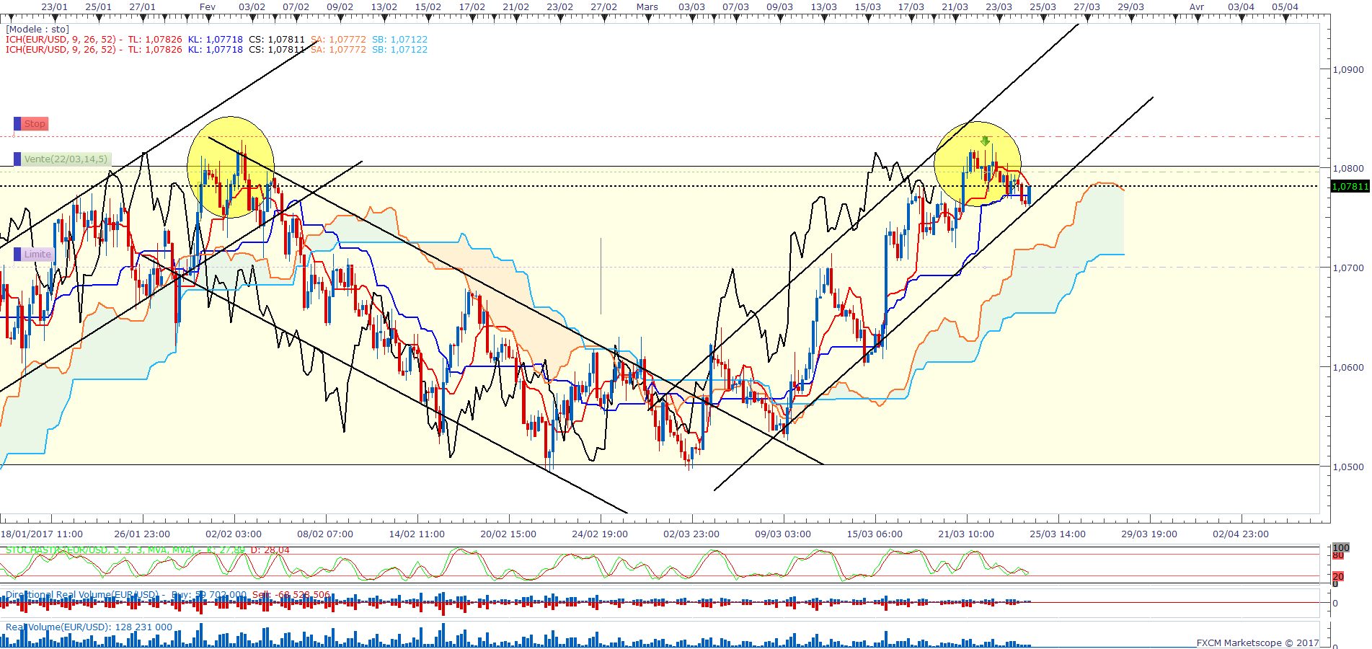Screen dimensions: 1372x649
Task: Click the green current price tag 1,07811
Action: [1350, 186]
